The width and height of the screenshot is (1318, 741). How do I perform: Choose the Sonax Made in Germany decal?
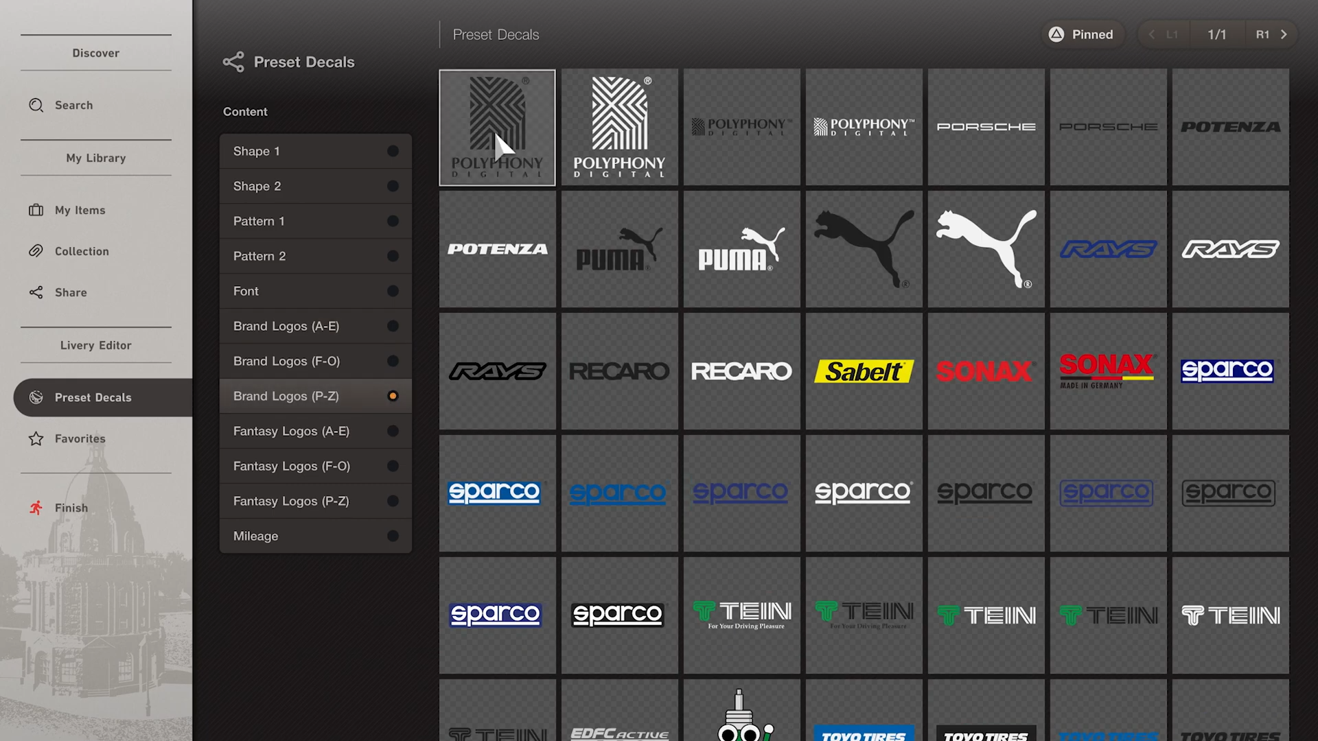click(x=1109, y=371)
